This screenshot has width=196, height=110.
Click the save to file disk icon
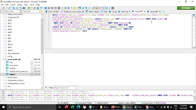(80, 8)
